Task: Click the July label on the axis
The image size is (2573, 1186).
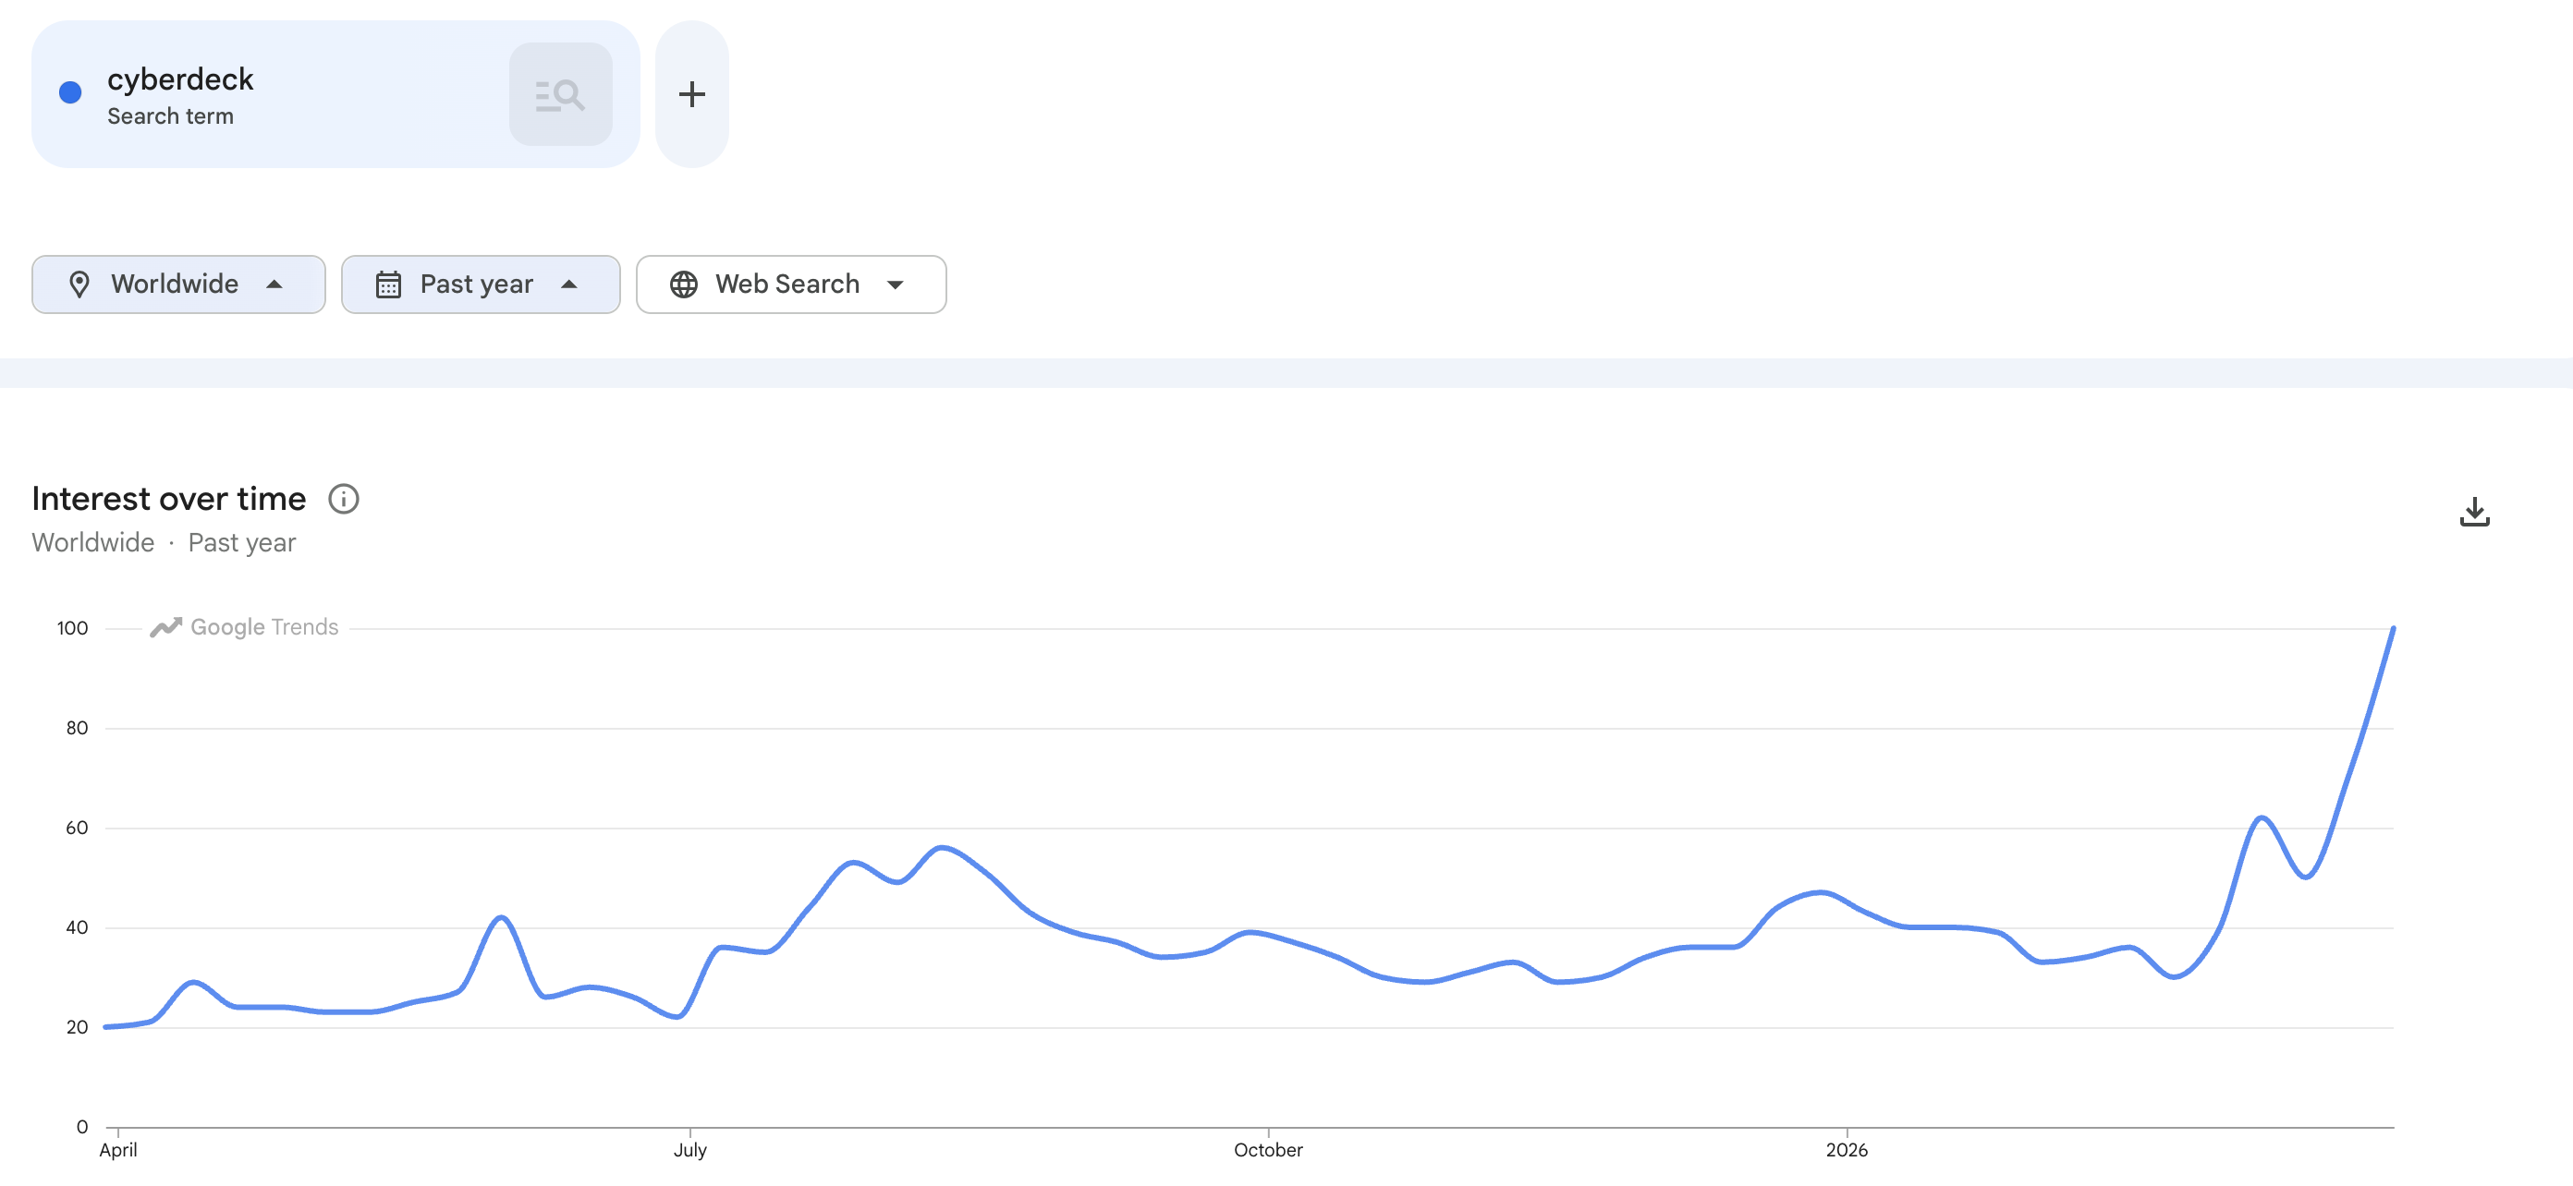Action: tap(689, 1149)
